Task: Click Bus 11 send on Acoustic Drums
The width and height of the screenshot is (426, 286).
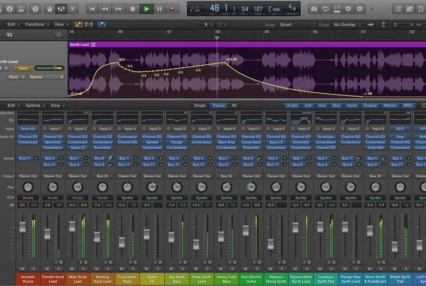Action: 25,158
